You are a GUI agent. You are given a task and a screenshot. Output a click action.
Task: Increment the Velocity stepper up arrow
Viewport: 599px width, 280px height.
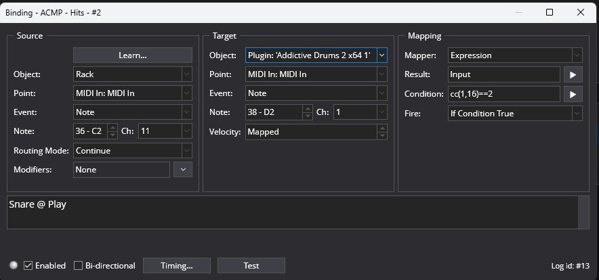coord(382,129)
